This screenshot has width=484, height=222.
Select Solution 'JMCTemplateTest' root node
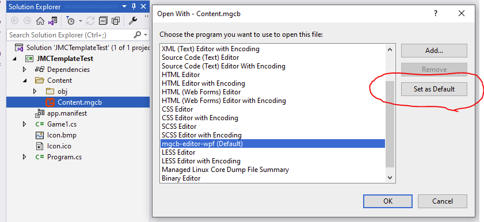pyautogui.click(x=87, y=48)
